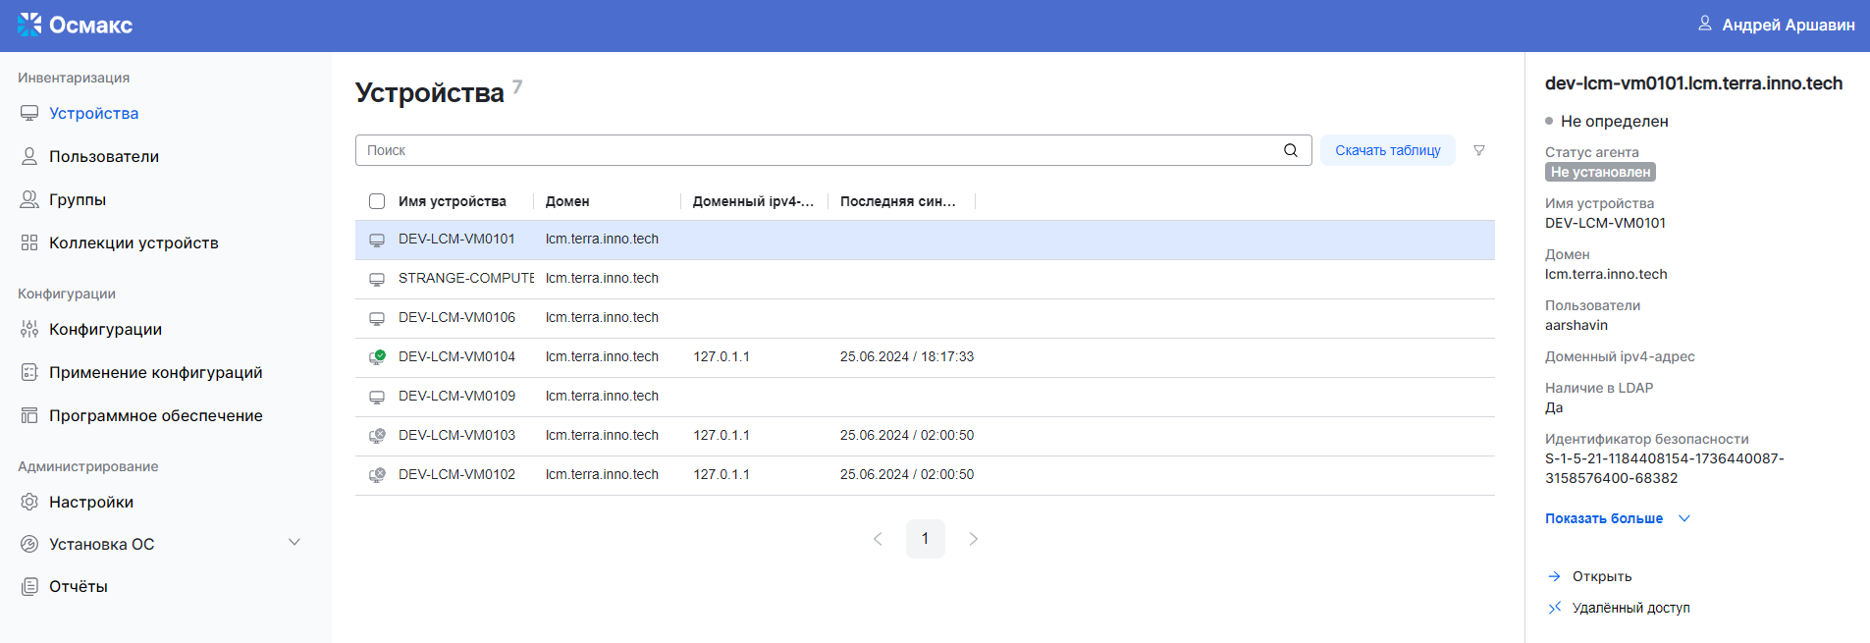The width and height of the screenshot is (1870, 643).
Task: Open Программное обеспечение menu item
Action: pos(155,416)
